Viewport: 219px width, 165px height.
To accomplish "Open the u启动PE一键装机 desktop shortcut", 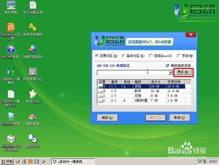I will 11,76.
